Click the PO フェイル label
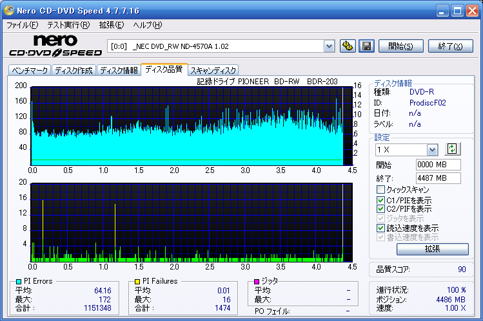 pyautogui.click(x=272, y=311)
